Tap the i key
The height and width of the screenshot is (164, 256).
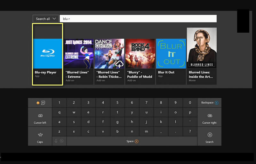(161, 112)
